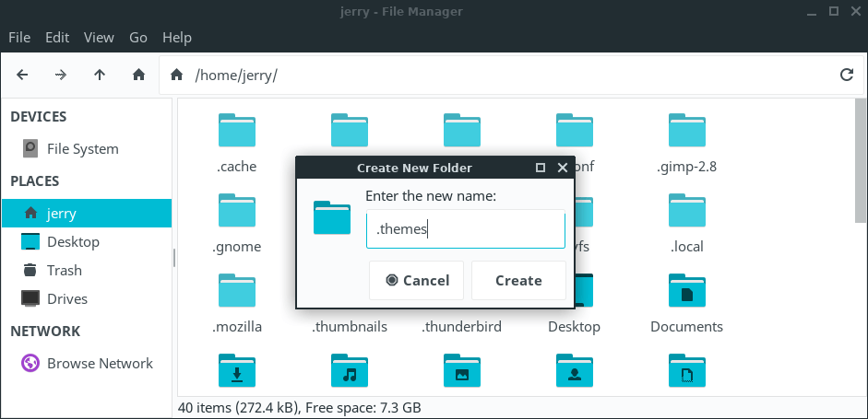Reload the folder with refresh icon
Screen dimensions: 868x419
(x=846, y=75)
